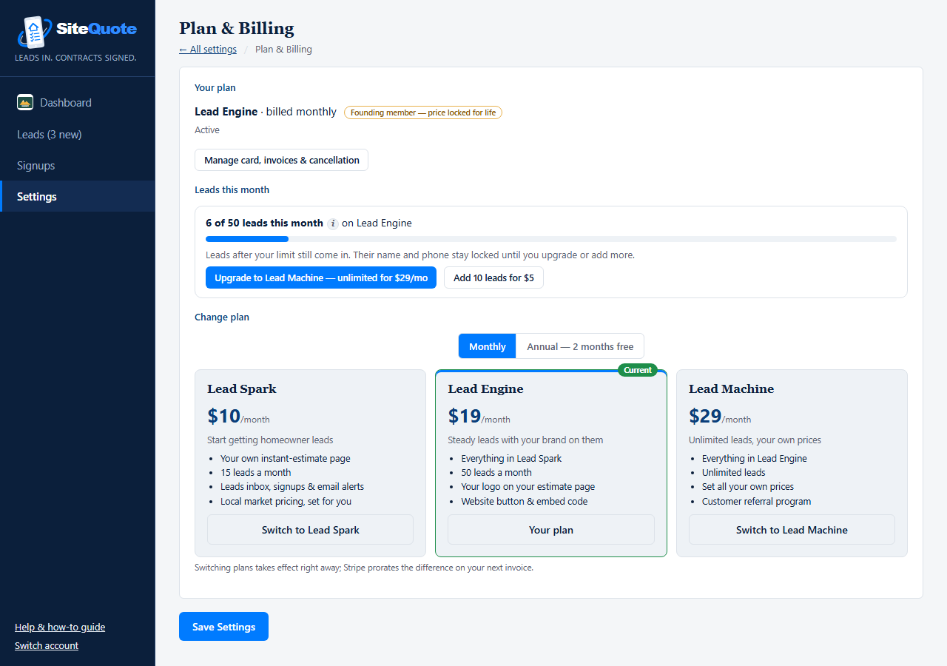
Task: Click the leads usage progress bar
Action: [x=551, y=239]
